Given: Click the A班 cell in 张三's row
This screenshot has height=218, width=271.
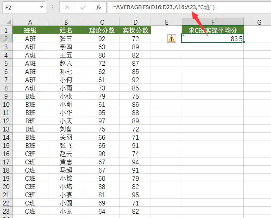Looking at the screenshot, I should pos(30,38).
